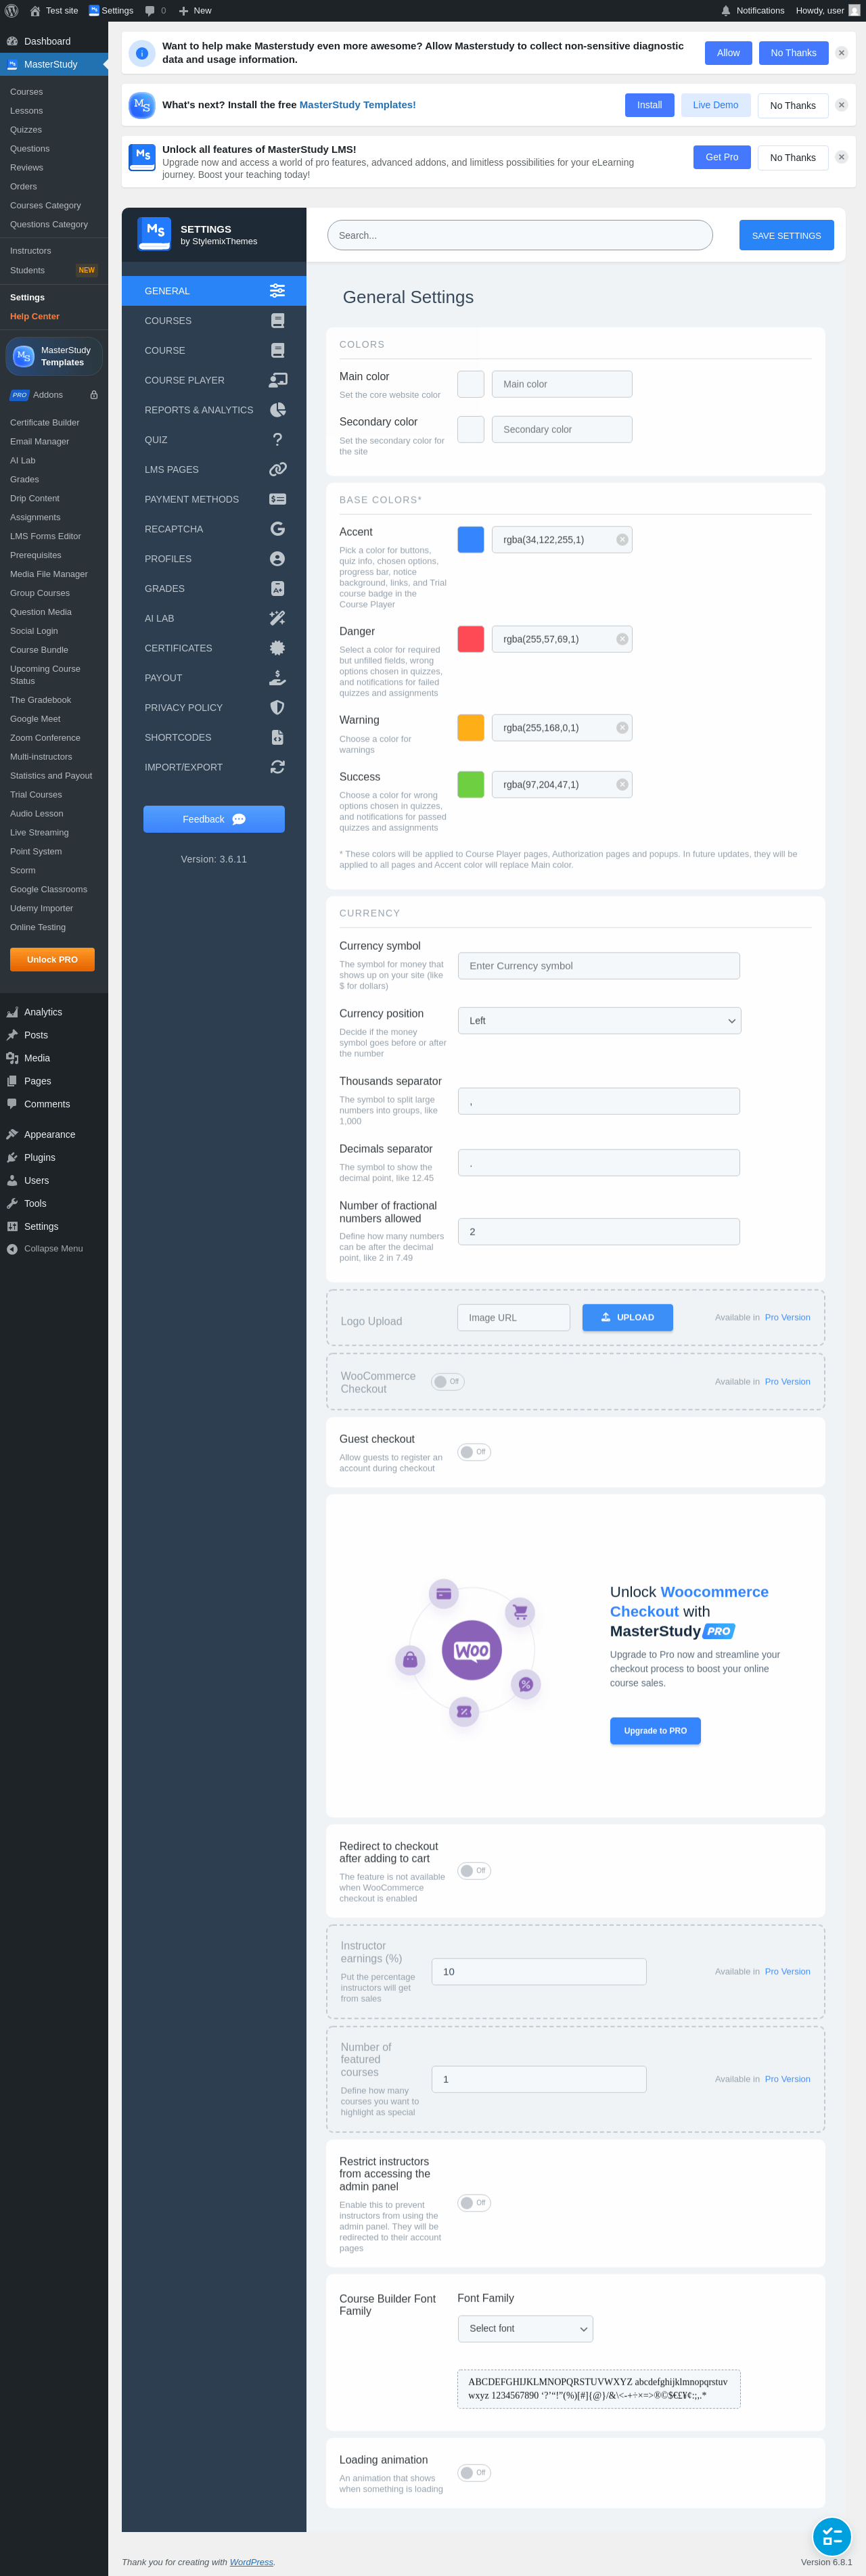Click the Payout hand-dollar icon
The width and height of the screenshot is (866, 2576).
point(277,678)
